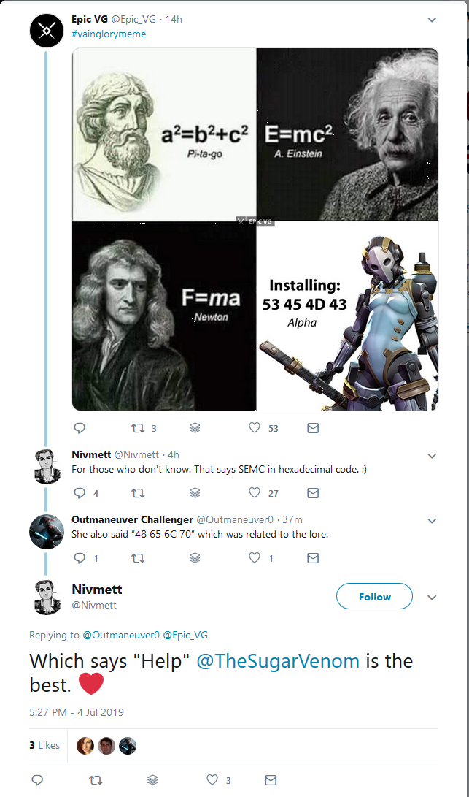Open the #vainglorymeme hashtag

(x=109, y=34)
